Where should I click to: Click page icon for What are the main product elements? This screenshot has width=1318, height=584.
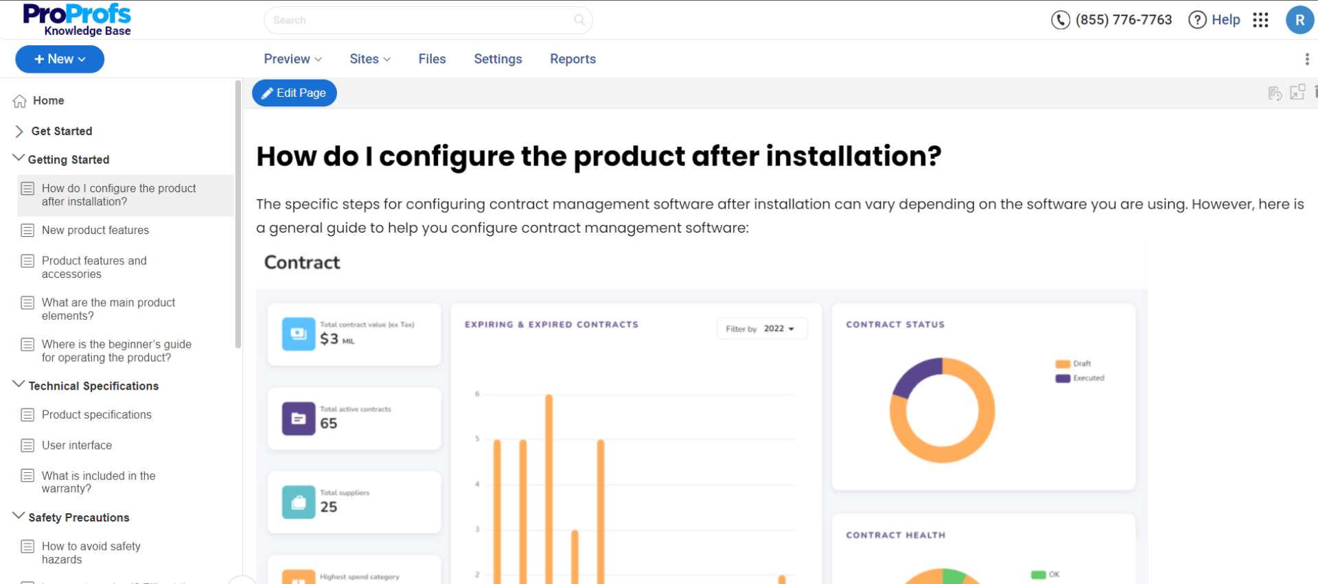27,303
